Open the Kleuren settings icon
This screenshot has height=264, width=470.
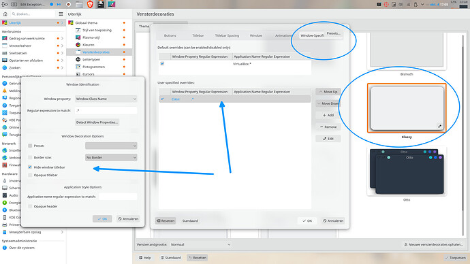tap(78, 45)
